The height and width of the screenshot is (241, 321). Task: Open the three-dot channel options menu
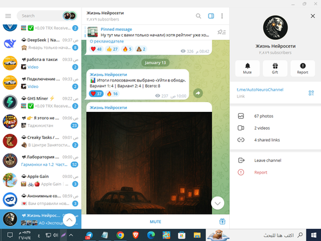(x=222, y=16)
